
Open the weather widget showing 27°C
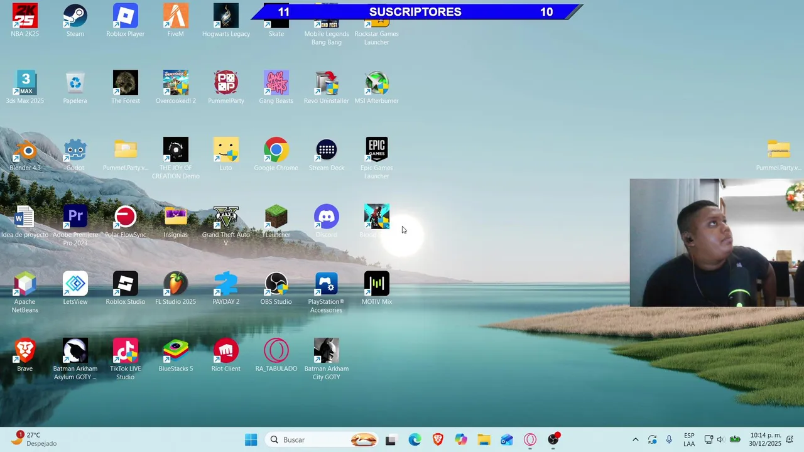tap(35, 439)
